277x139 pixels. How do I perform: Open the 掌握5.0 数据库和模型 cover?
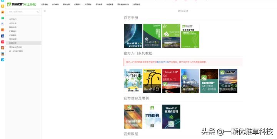point(228,81)
